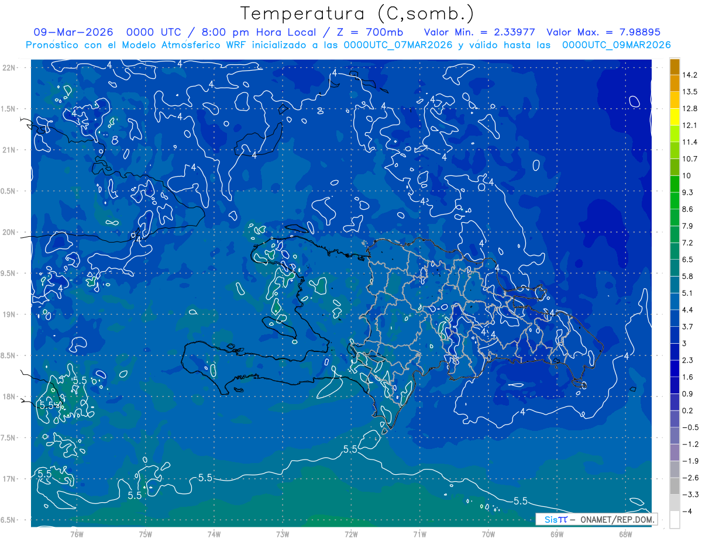Click the 3.7 color bar label
The height and width of the screenshot is (542, 702).
[x=687, y=327]
